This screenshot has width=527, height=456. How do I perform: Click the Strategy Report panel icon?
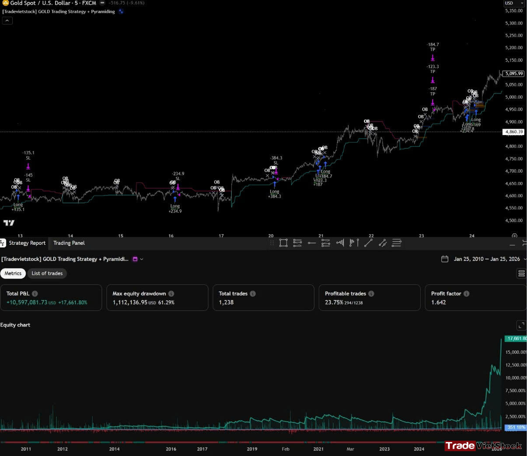click(x=3, y=243)
